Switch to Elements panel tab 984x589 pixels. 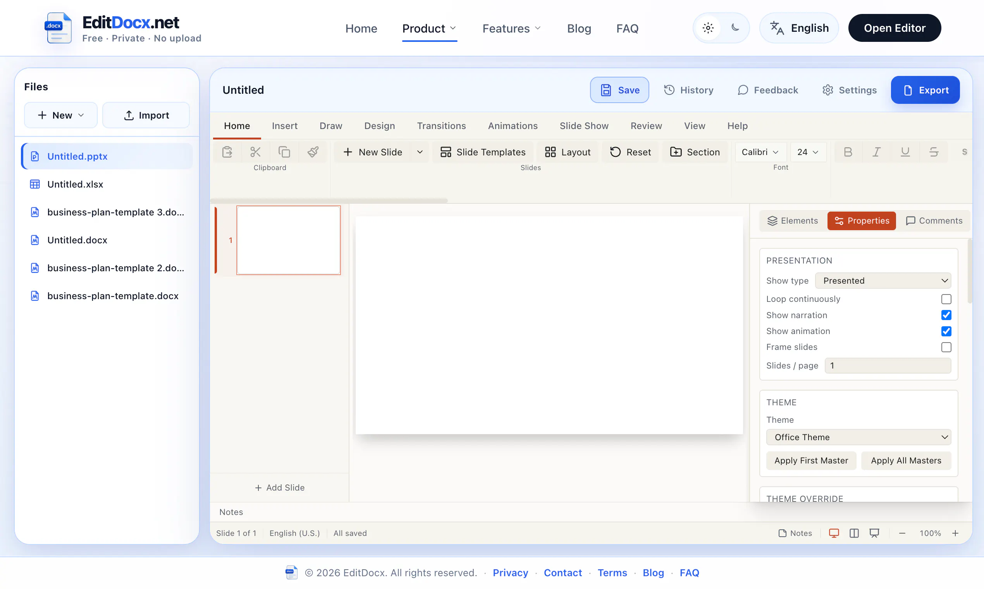(x=792, y=220)
